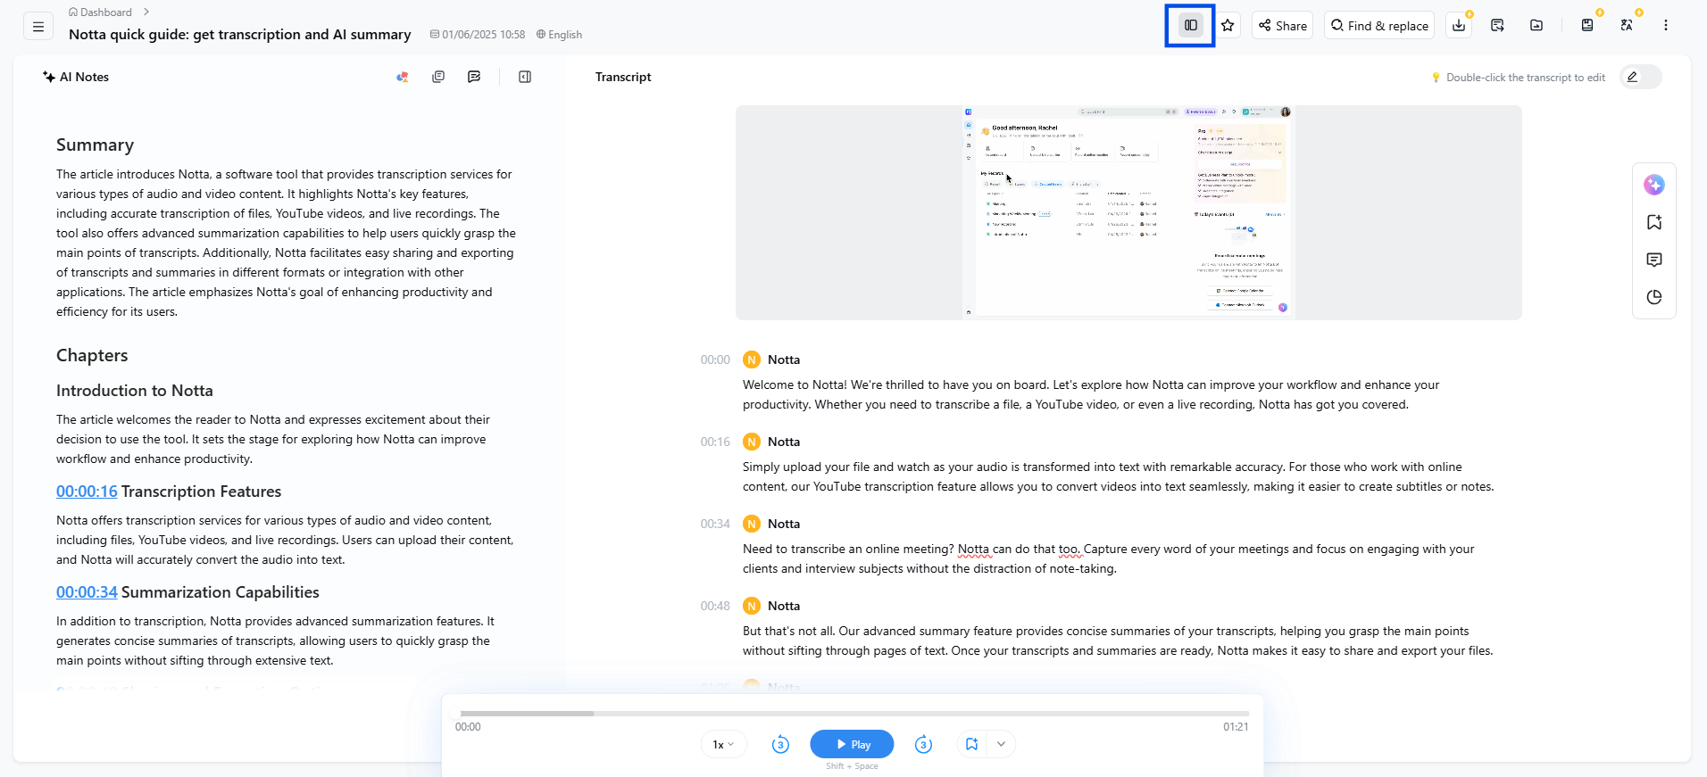Open the pie-chart speaker stats icon
This screenshot has width=1707, height=777.
(x=1654, y=297)
